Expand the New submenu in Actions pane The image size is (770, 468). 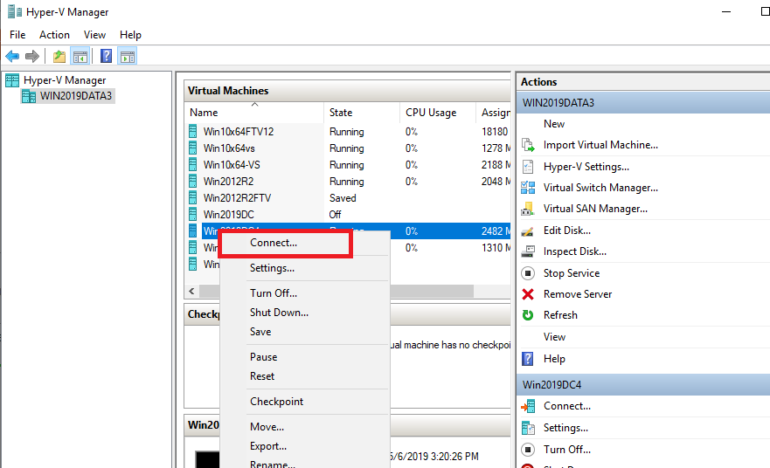[554, 124]
